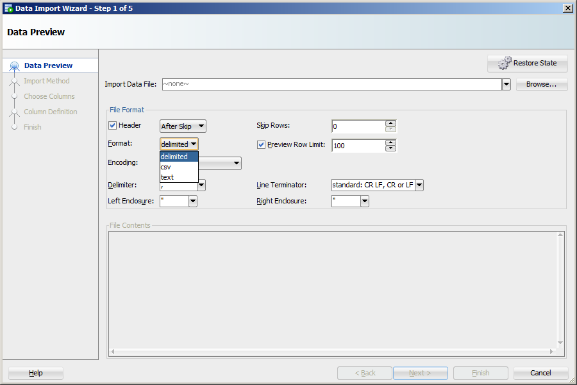Open the After Skip header dropdown
577x385 pixels.
coord(183,126)
